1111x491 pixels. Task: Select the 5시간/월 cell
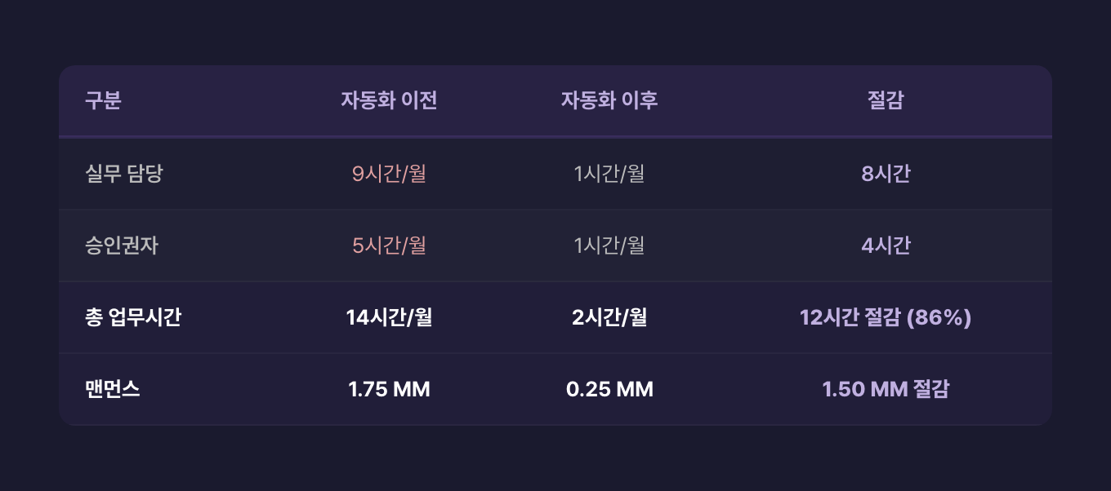coord(389,245)
